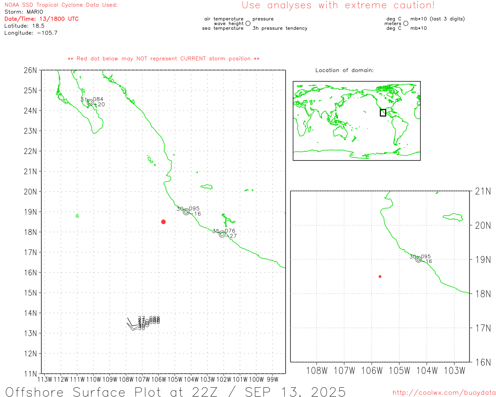496x397 pixels.
Task: Click the red storm dot on main map
Action: [x=164, y=222]
